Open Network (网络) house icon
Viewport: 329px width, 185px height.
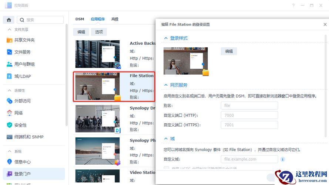tap(10, 113)
